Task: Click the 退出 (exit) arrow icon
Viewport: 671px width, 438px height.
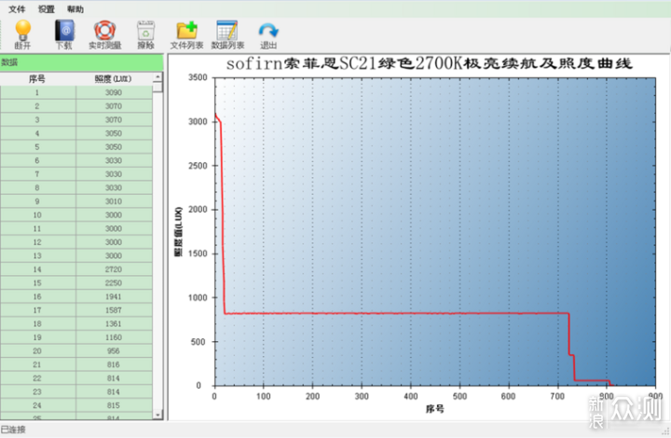Action: point(268,31)
